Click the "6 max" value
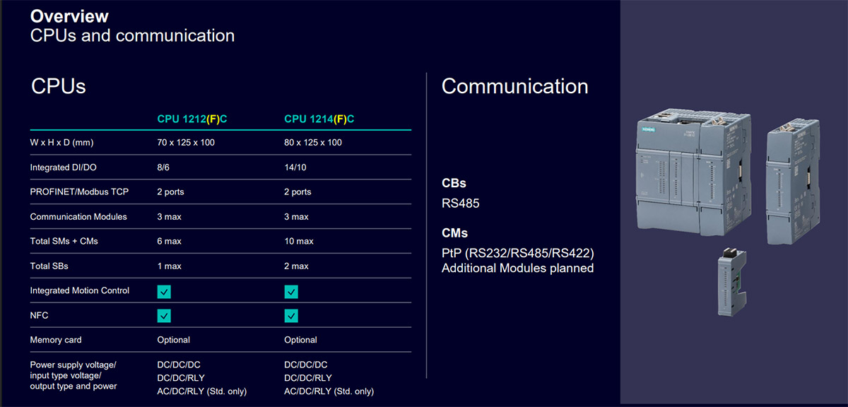The width and height of the screenshot is (848, 407). 169,242
